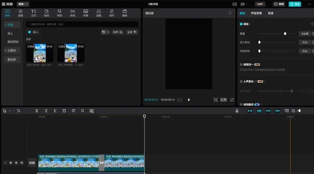The width and height of the screenshot is (314, 174).
Task: Hide the video track with eye icon
Action: 16,163
